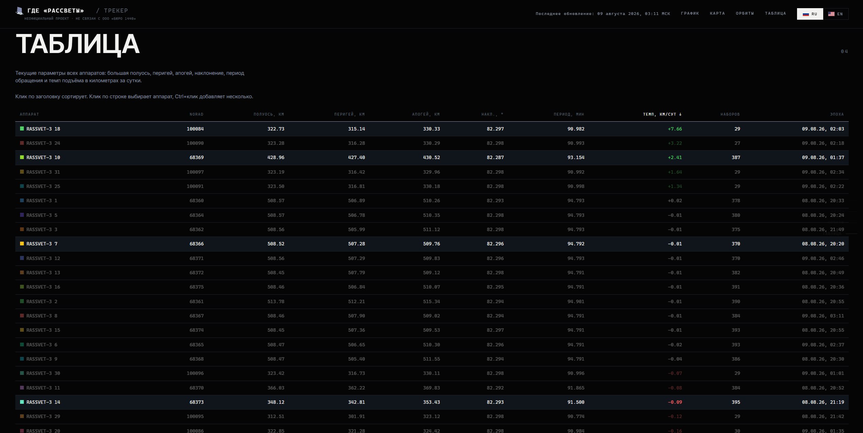
Task: Select the RASSVET-3 13 spacecraft name
Action: [x=43, y=273]
